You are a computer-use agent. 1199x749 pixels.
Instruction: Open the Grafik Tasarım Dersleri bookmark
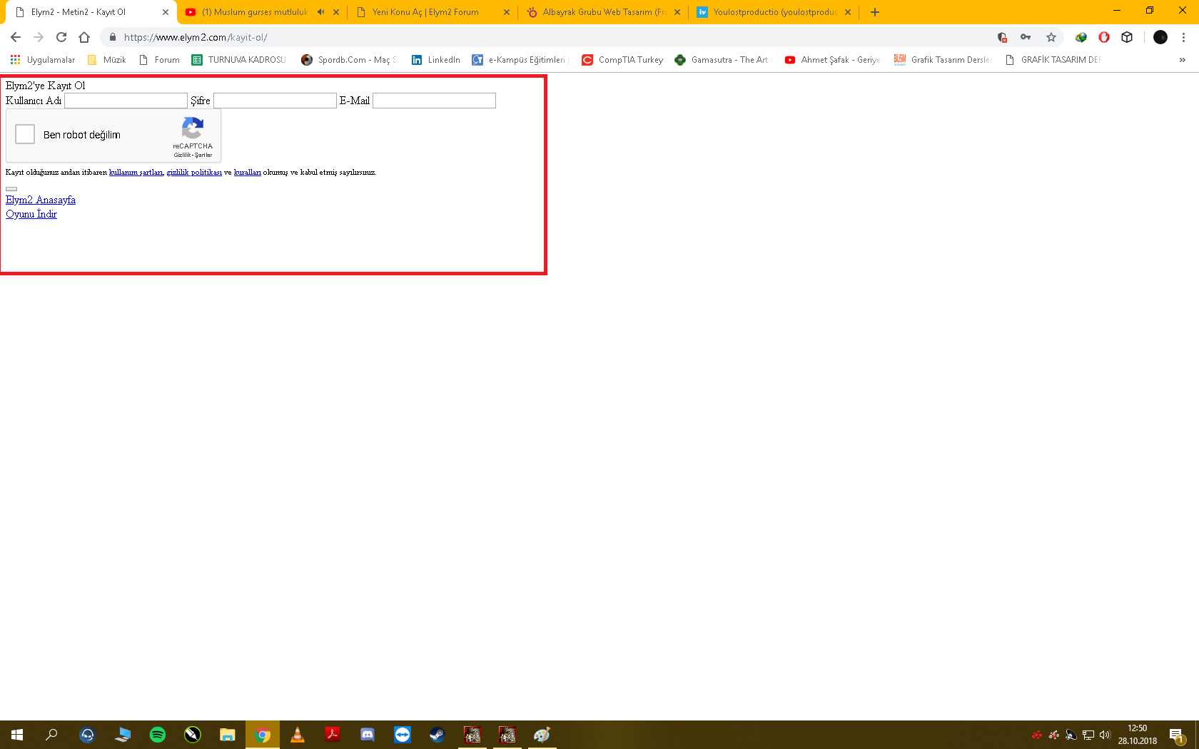click(943, 60)
